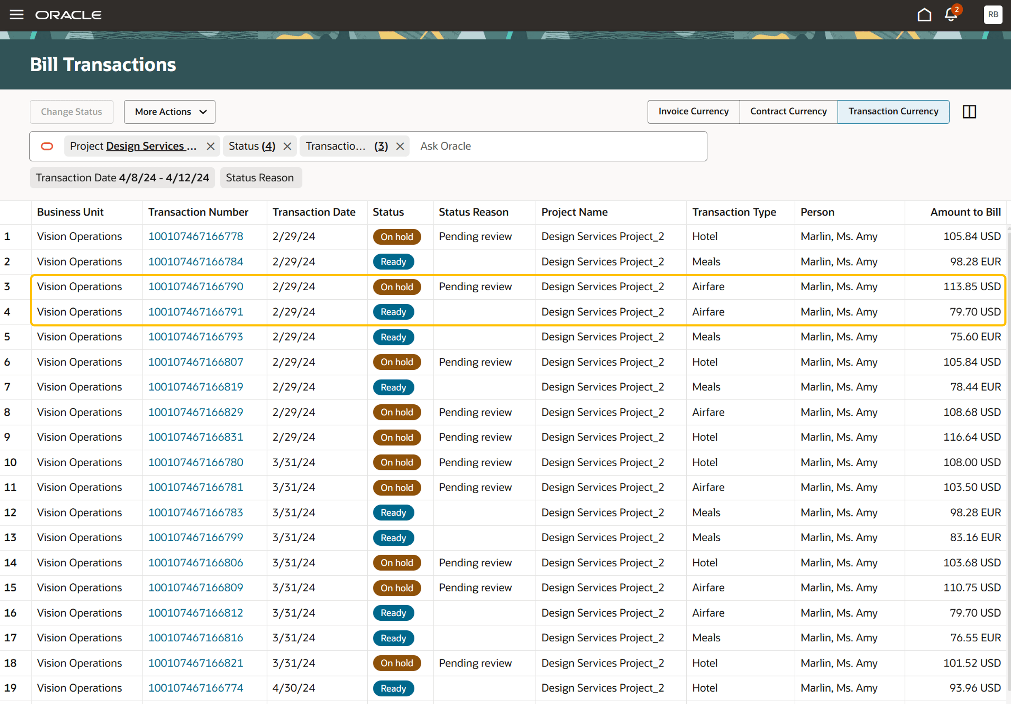Add the Status Reason filter
Viewport: 1011px width, 704px height.
260,178
